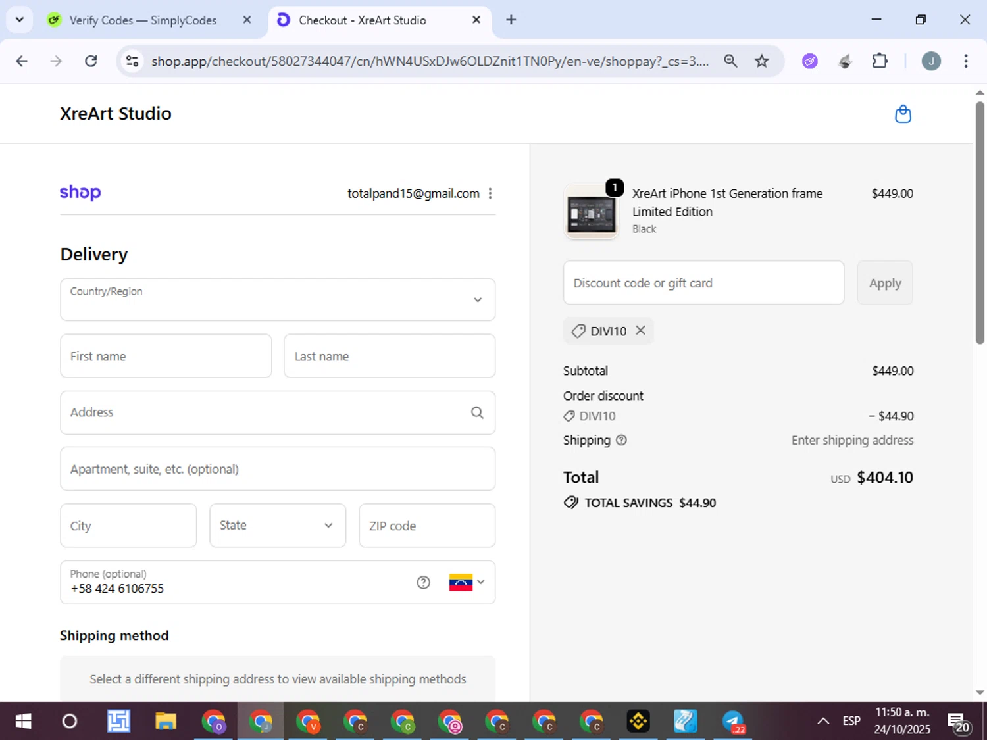Click the XreArt Studio store name link

click(x=116, y=114)
